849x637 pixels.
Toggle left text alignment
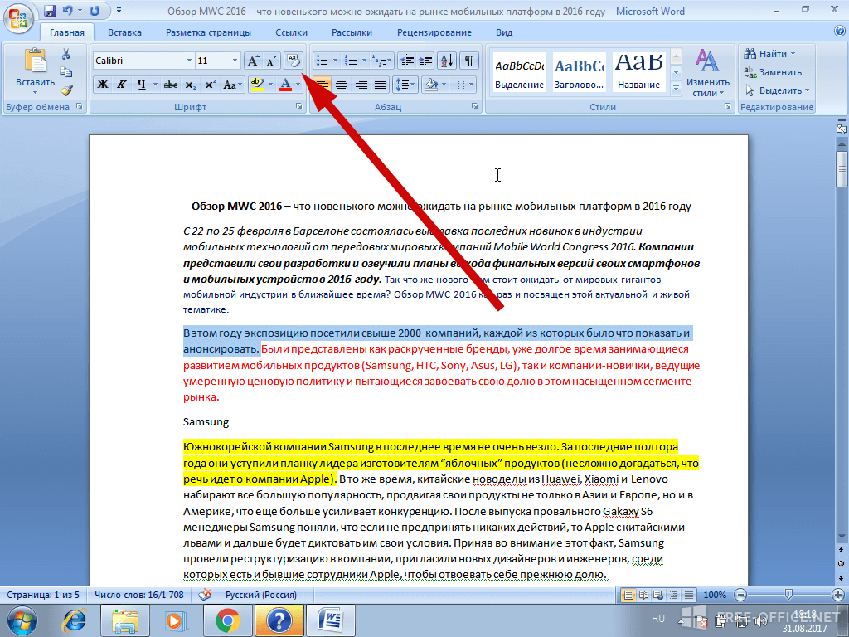[x=322, y=85]
